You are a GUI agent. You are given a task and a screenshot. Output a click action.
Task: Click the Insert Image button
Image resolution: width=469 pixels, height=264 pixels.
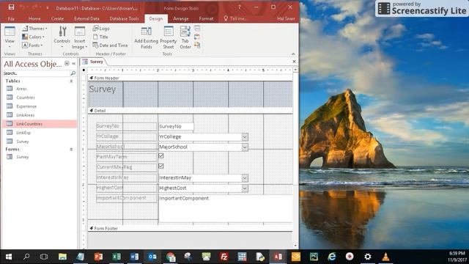(x=80, y=37)
